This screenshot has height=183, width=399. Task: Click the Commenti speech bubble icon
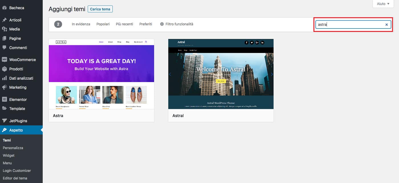[4, 48]
